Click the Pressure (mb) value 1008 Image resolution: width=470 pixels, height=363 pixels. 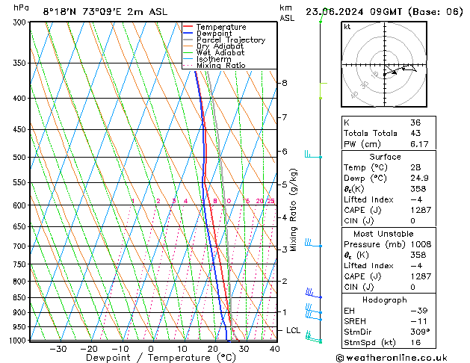tap(421, 244)
